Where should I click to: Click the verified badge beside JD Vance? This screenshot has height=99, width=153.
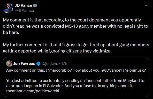[x=35, y=5]
